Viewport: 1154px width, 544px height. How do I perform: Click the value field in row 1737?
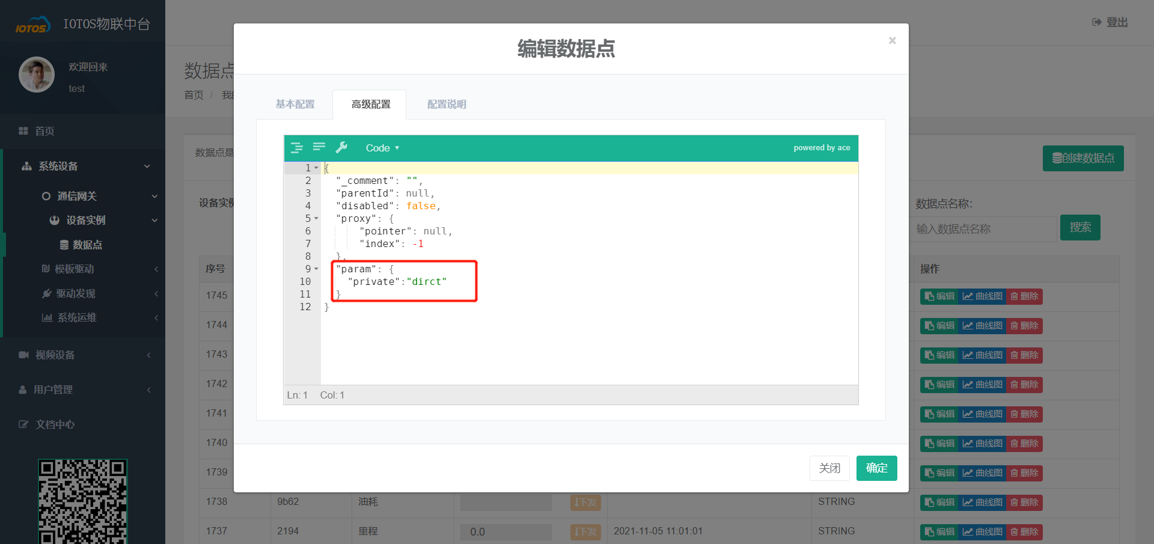[506, 532]
